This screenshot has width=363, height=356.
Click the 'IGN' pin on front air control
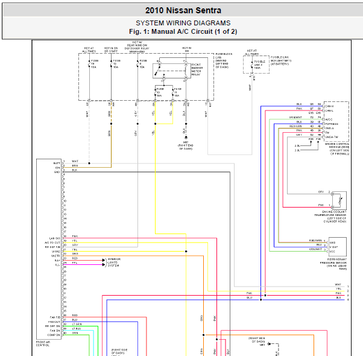(x=58, y=168)
